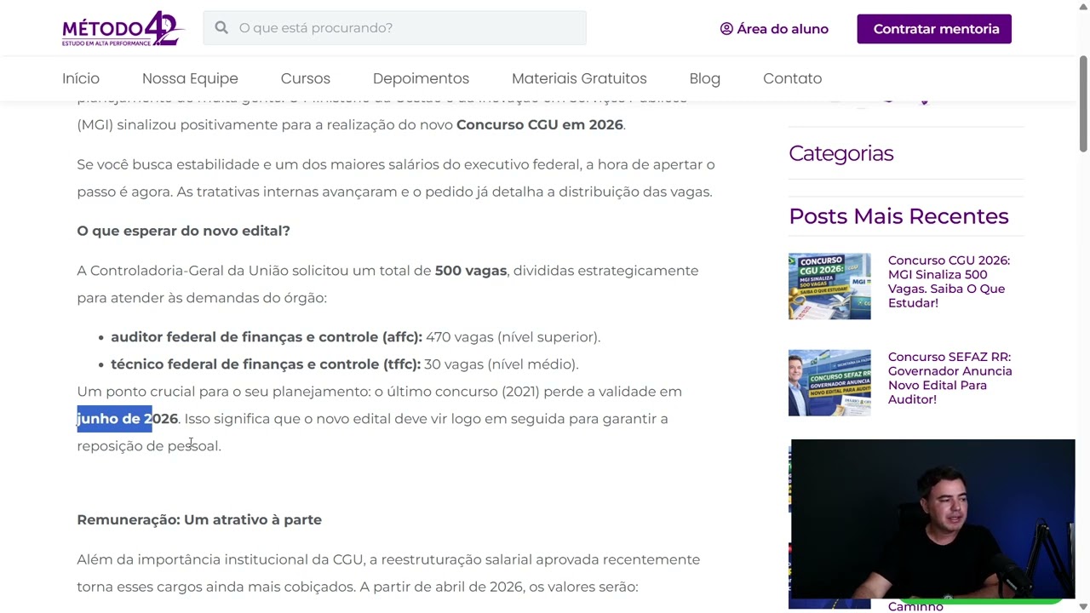Image resolution: width=1090 pixels, height=613 pixels.
Task: Open the Método 42 logo homepage
Action: (x=123, y=28)
